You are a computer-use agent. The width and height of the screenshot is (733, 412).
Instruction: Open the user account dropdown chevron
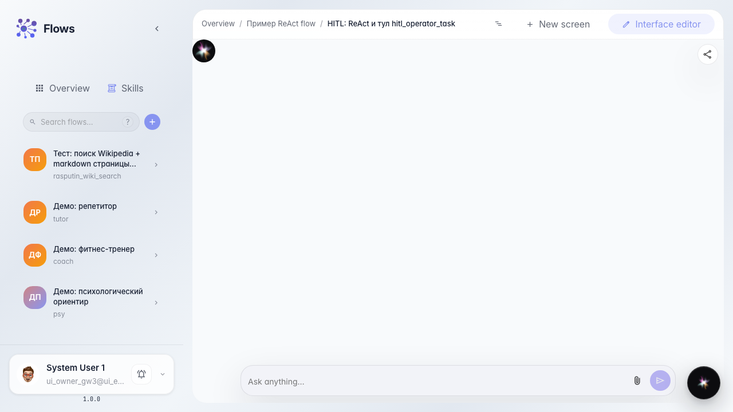pyautogui.click(x=163, y=374)
